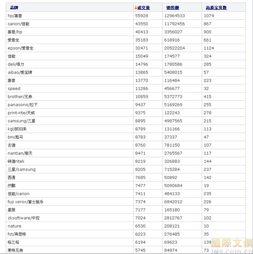Click the 40413 volume value
The height and width of the screenshot is (254, 253).
142,32
